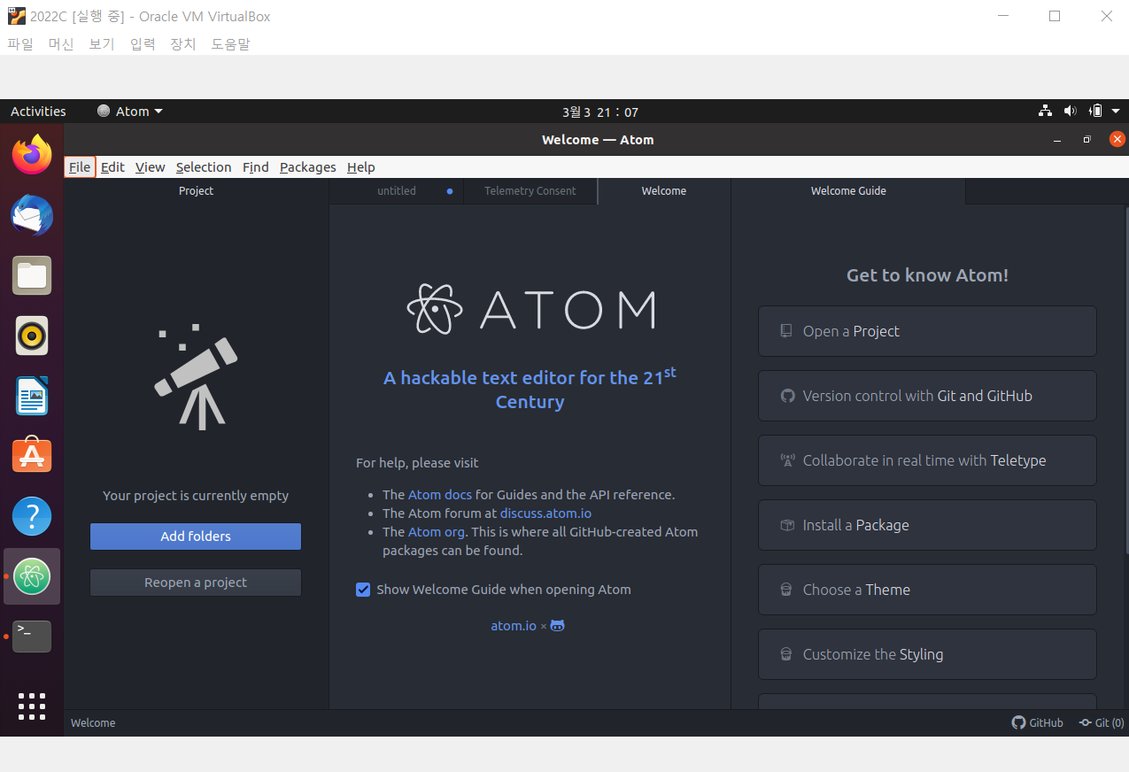Viewport: 1129px width, 772px height.
Task: Click the clock showing 21:07
Action: tap(600, 112)
